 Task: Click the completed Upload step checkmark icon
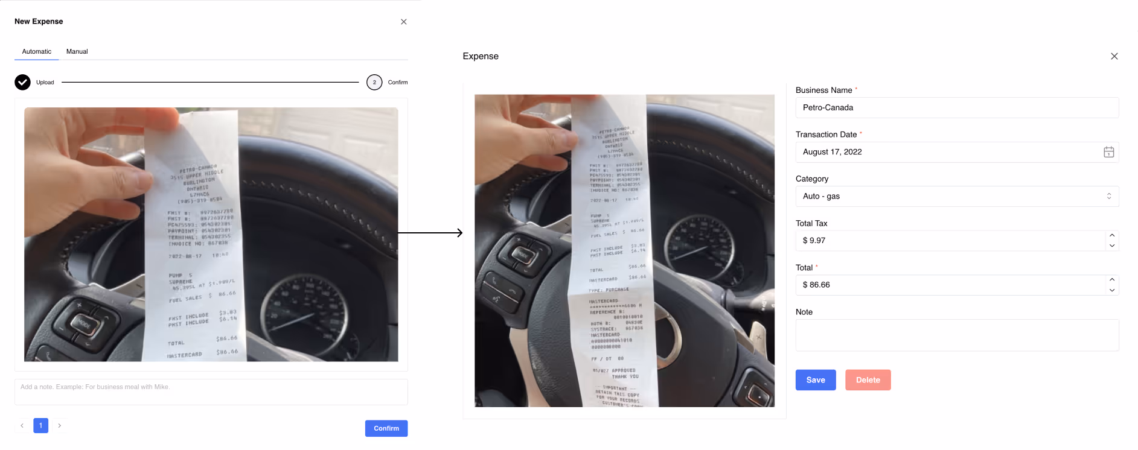click(x=22, y=82)
